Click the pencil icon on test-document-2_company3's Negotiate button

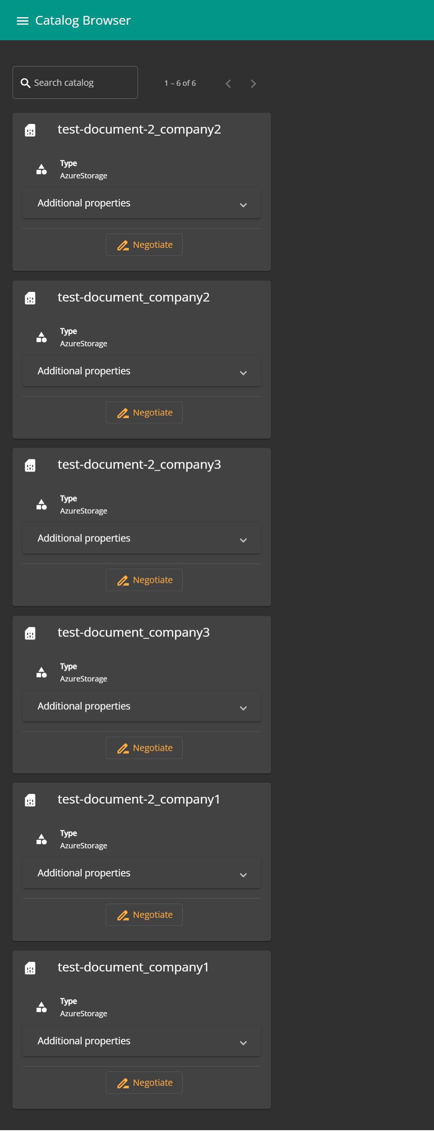pos(123,580)
